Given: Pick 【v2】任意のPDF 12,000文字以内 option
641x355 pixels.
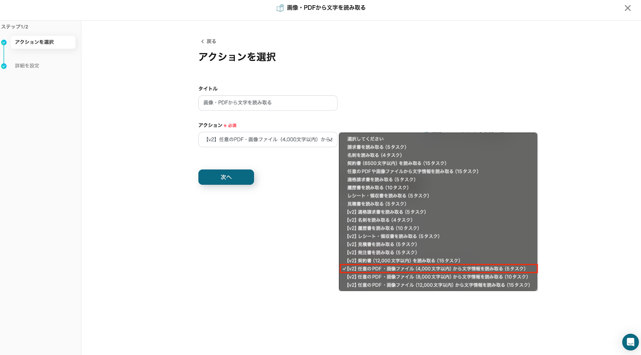Looking at the screenshot, I should pyautogui.click(x=438, y=285).
